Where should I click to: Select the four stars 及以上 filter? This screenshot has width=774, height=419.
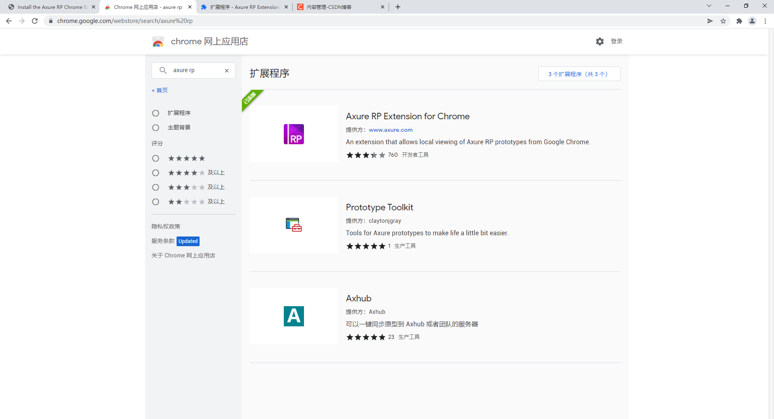[156, 173]
